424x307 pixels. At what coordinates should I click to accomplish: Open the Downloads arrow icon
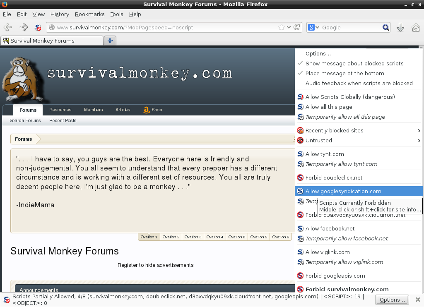[x=400, y=27]
